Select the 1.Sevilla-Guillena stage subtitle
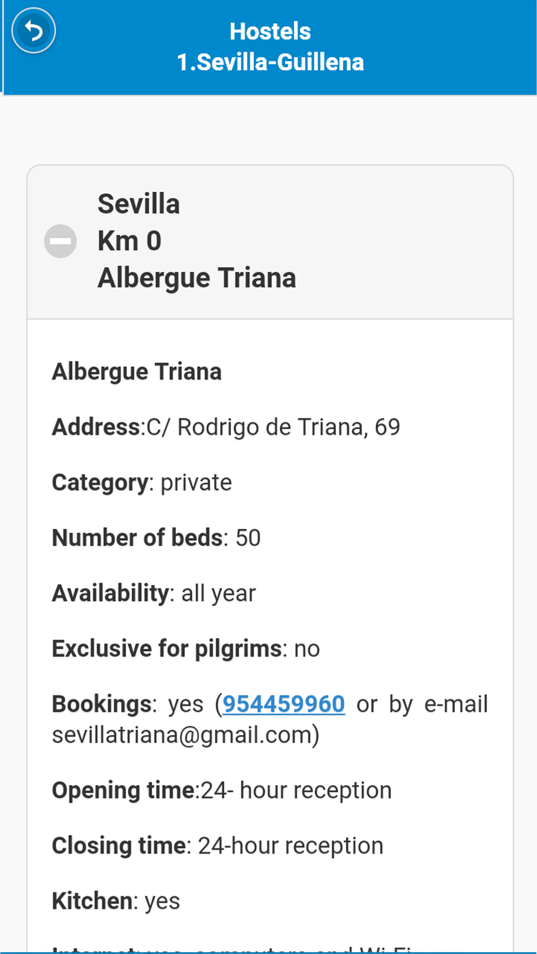 coord(270,62)
